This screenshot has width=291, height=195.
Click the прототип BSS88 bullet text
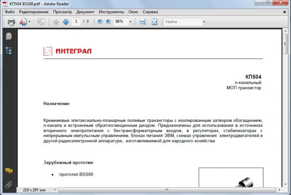76,174
